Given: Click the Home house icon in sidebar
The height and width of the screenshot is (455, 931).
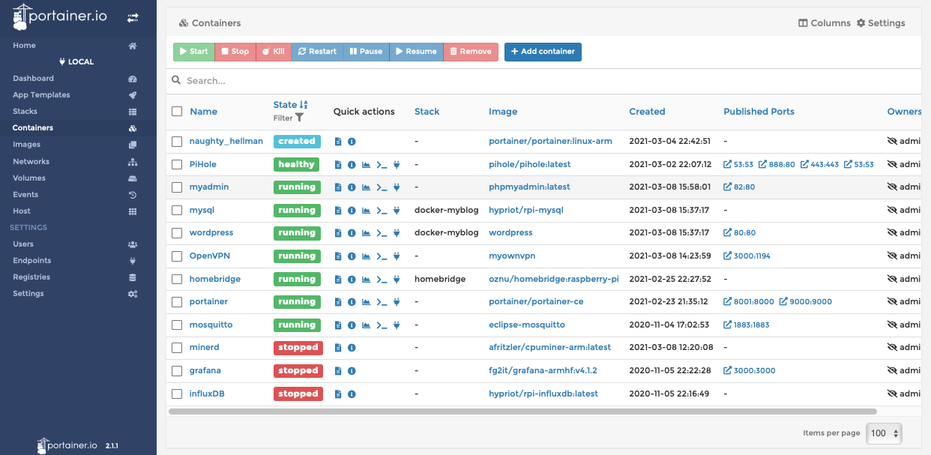Looking at the screenshot, I should click(133, 46).
